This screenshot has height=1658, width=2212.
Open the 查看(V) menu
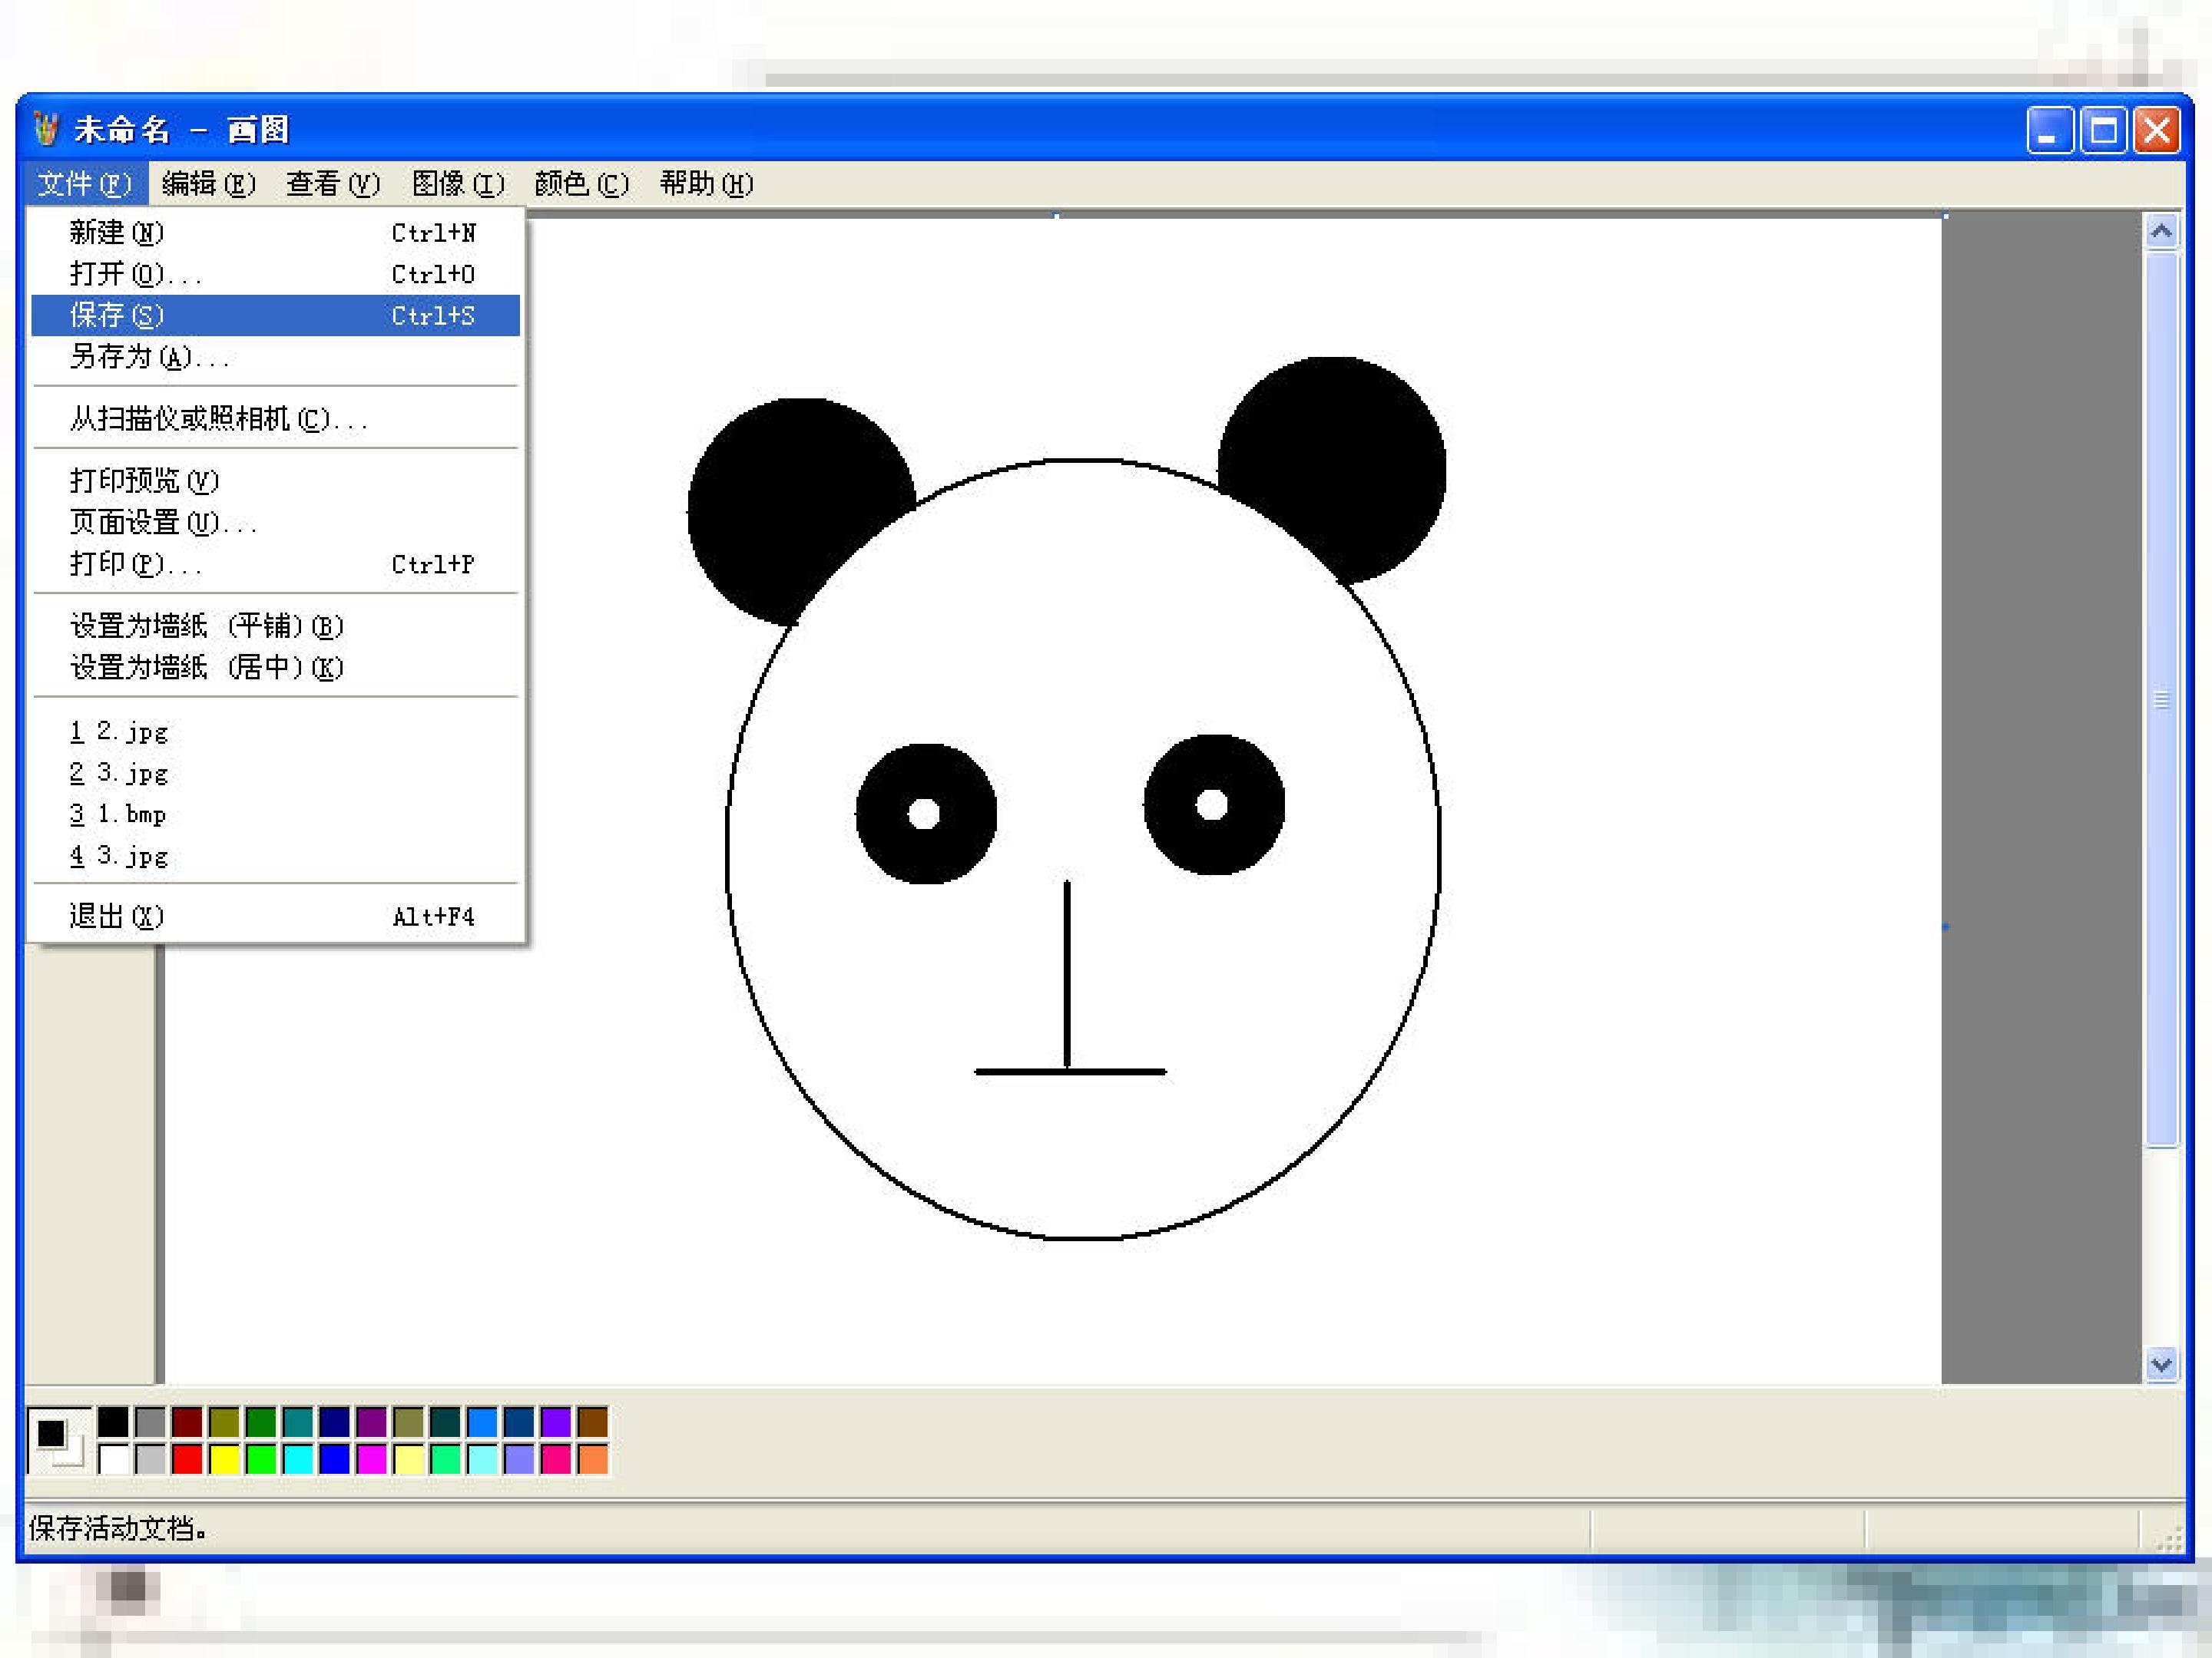coord(333,184)
